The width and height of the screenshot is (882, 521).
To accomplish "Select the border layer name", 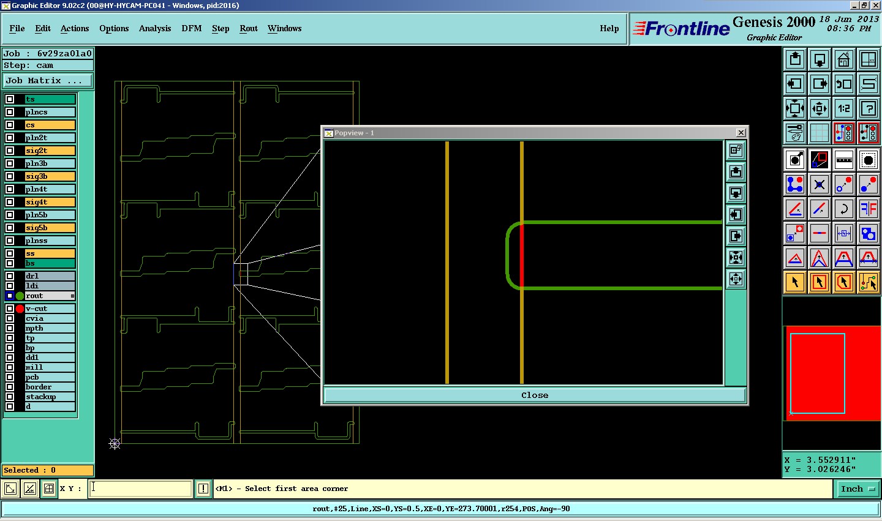I will click(x=50, y=387).
